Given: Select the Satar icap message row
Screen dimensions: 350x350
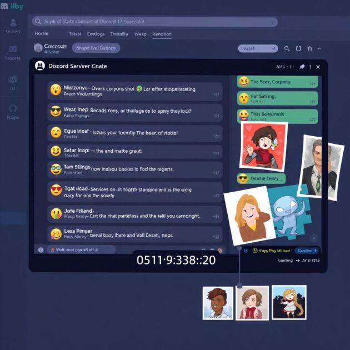Looking at the screenshot, I should pos(135,152).
